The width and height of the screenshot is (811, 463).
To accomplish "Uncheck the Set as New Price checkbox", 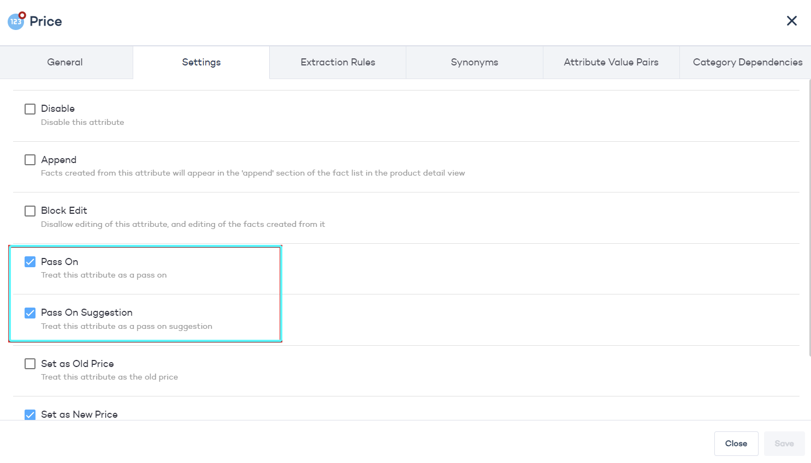I will pyautogui.click(x=30, y=414).
